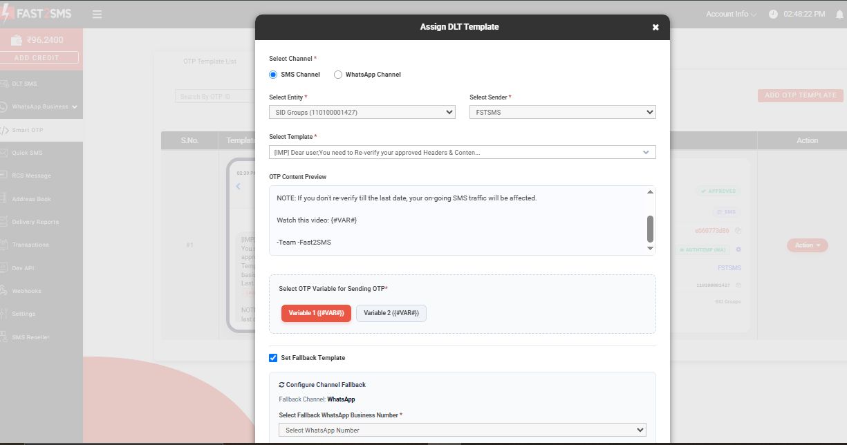Open the Account Info dropdown
The width and height of the screenshot is (847, 445).
pyautogui.click(x=731, y=14)
